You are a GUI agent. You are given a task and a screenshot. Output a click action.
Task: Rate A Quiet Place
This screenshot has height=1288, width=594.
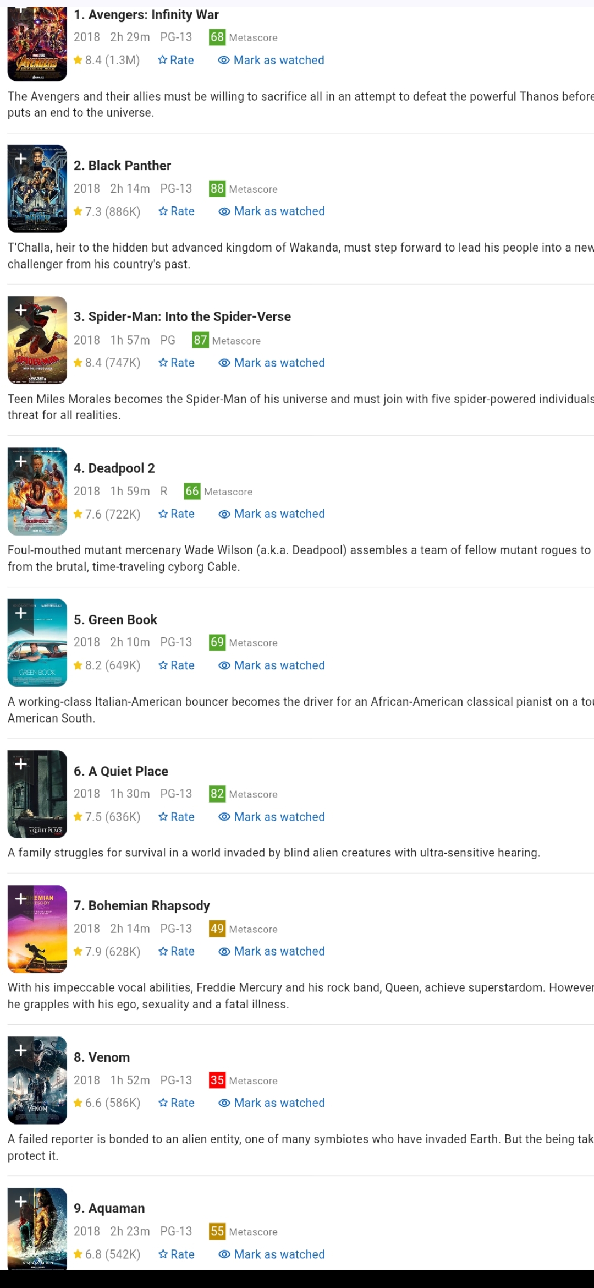pyautogui.click(x=177, y=817)
